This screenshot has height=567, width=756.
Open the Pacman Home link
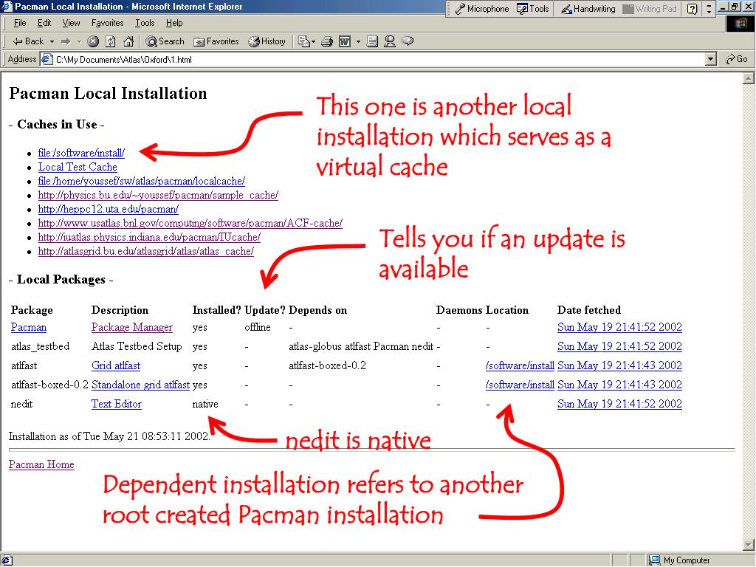[x=41, y=464]
